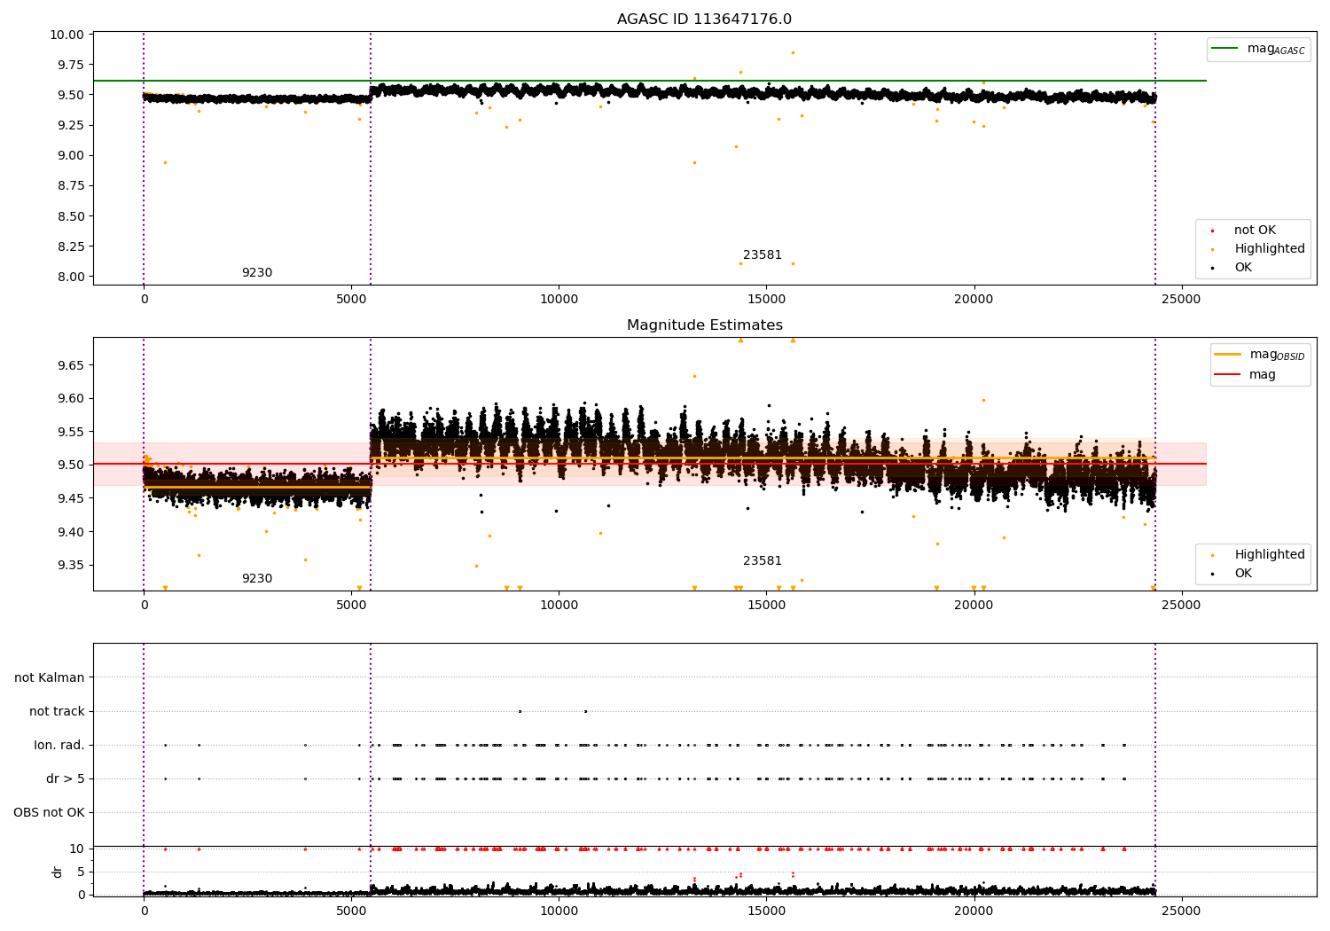This screenshot has width=1330, height=931.
Task: Click '23581' annotation in Magnitude Estimates plot
Action: 763,561
